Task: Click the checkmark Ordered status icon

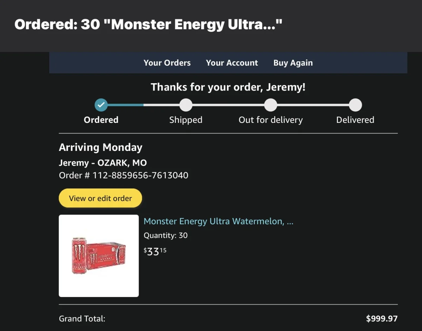Action: point(101,105)
